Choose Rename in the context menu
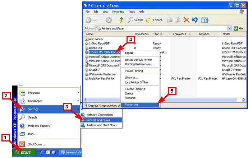 point(140,98)
